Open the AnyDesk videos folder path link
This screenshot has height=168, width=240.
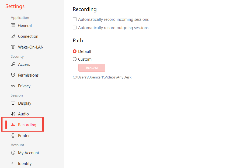(x=102, y=77)
